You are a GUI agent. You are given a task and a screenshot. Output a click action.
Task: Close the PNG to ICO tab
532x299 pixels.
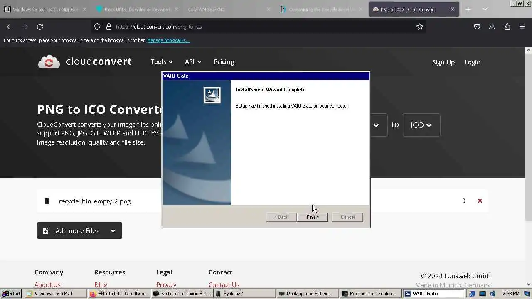point(453,9)
